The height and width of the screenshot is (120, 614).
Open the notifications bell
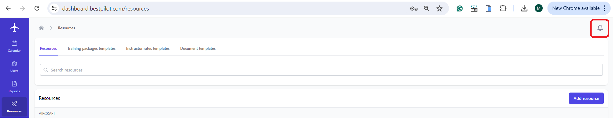pyautogui.click(x=600, y=28)
